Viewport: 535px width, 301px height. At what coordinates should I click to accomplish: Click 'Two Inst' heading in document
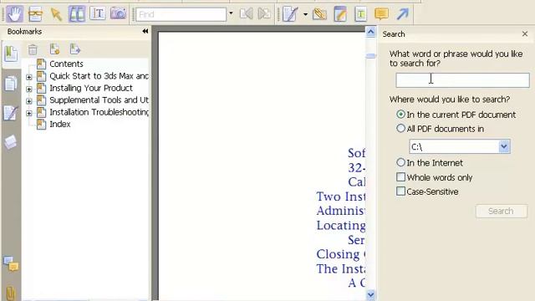pos(341,196)
